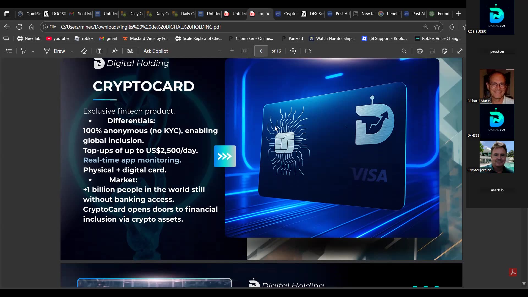Switch to the Cryptocard browser tab
The height and width of the screenshot is (297, 528).
coord(287,14)
